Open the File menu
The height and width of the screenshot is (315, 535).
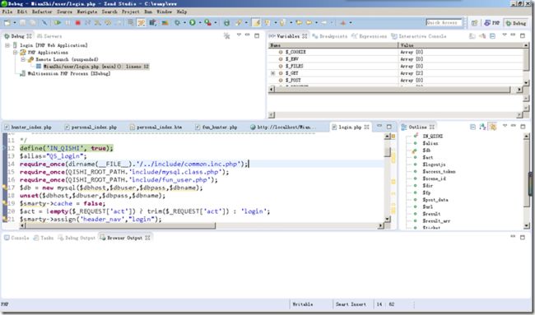7,12
